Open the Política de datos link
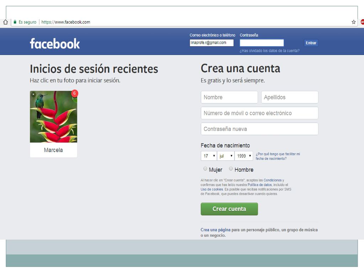 point(259,185)
